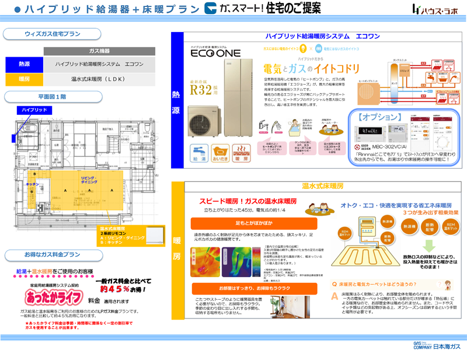This screenshot has height=350, width=467.
Task: Click the ECO ONE brand logo
Action: pyautogui.click(x=215, y=53)
